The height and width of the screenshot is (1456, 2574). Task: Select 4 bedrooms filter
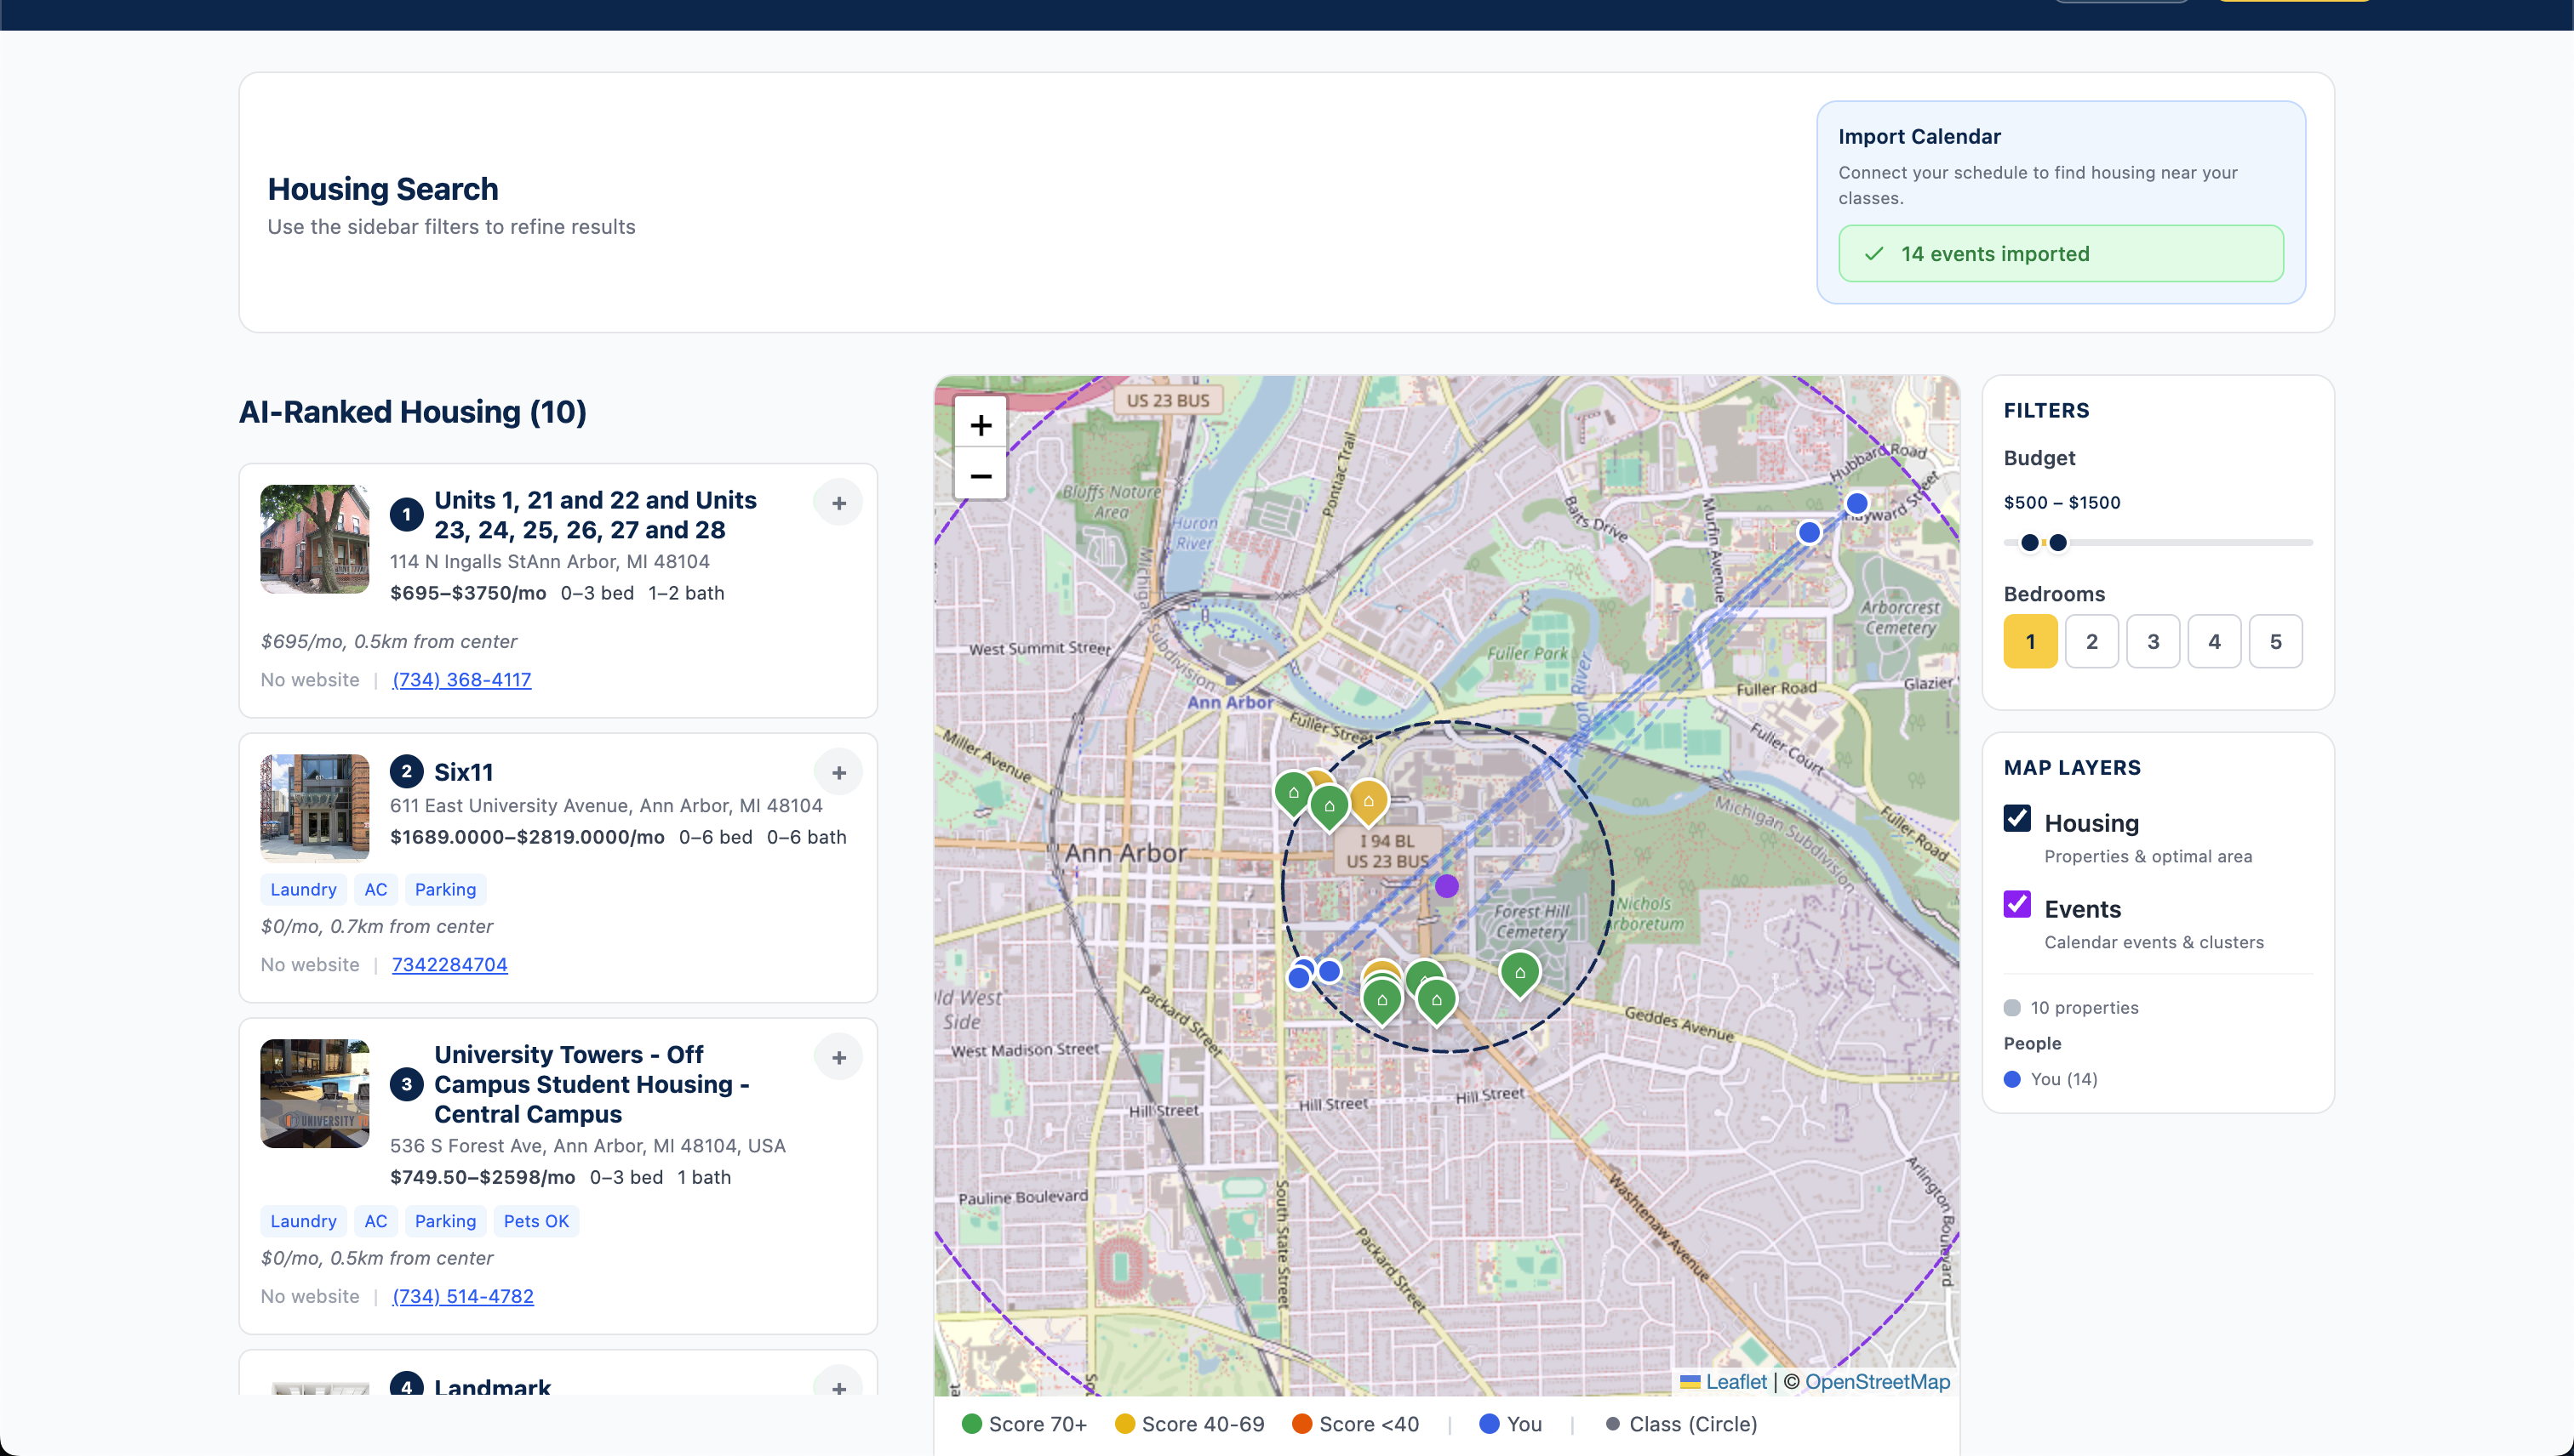coord(2214,642)
